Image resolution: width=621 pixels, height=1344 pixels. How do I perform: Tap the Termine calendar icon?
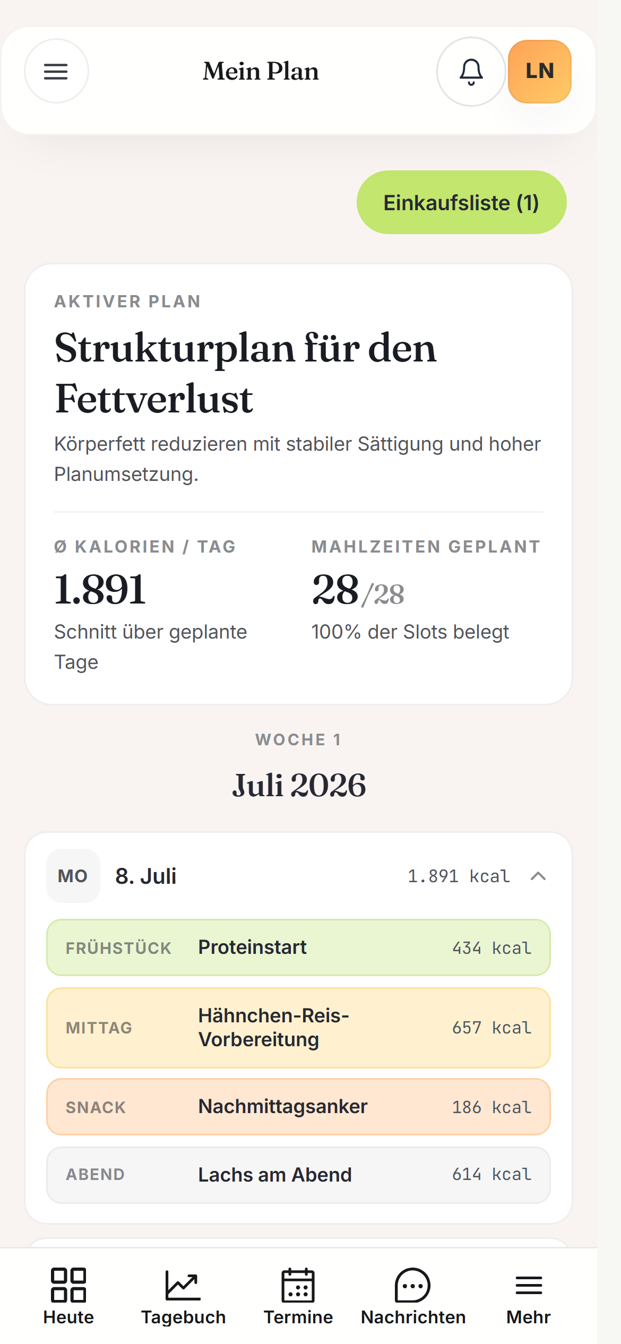[298, 1285]
